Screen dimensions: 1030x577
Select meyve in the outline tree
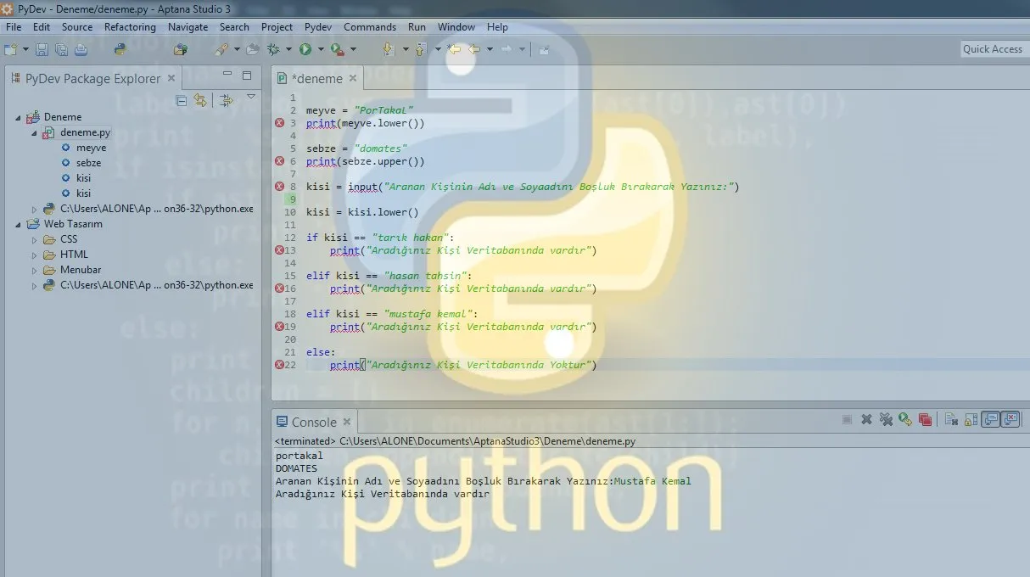coord(91,148)
